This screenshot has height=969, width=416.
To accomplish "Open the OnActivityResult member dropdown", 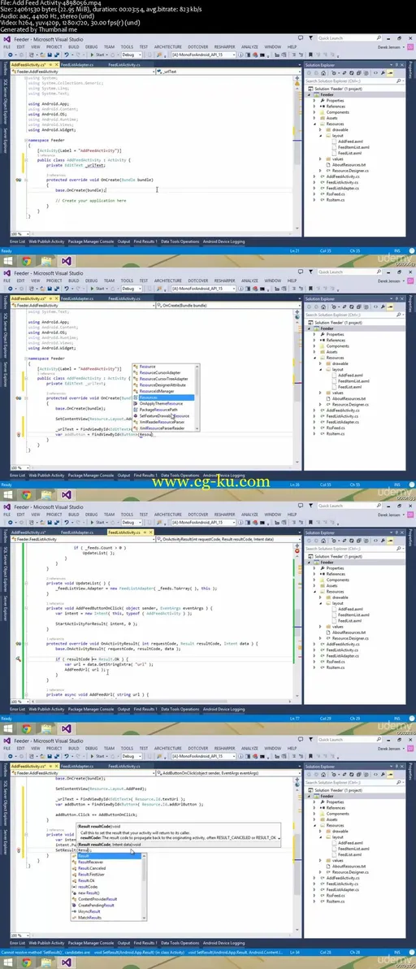I will point(225,539).
